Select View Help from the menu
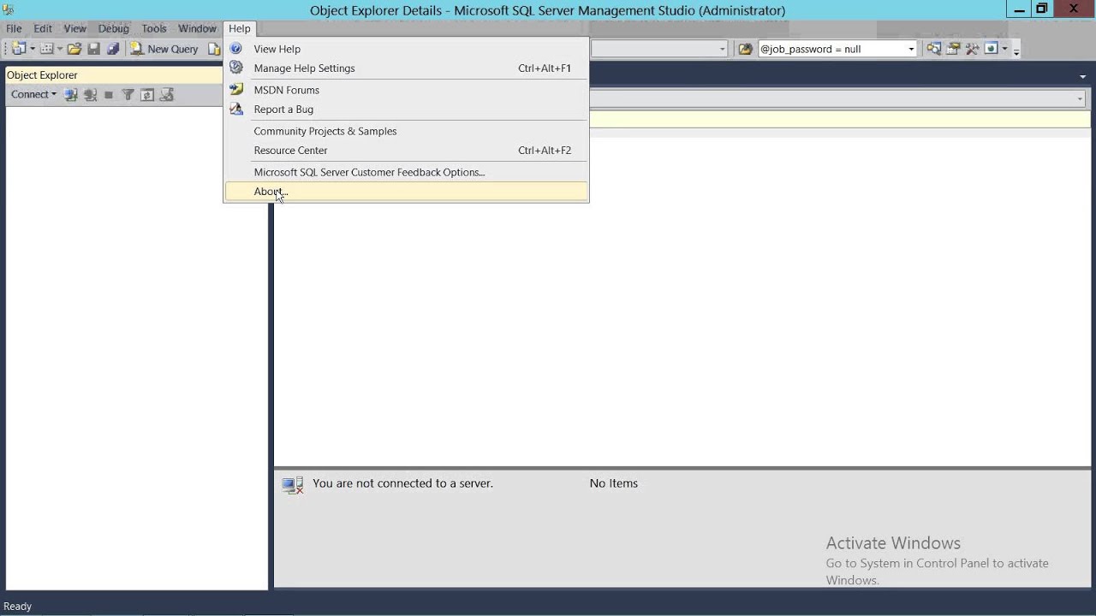Viewport: 1096px width, 616px height. pos(406,49)
